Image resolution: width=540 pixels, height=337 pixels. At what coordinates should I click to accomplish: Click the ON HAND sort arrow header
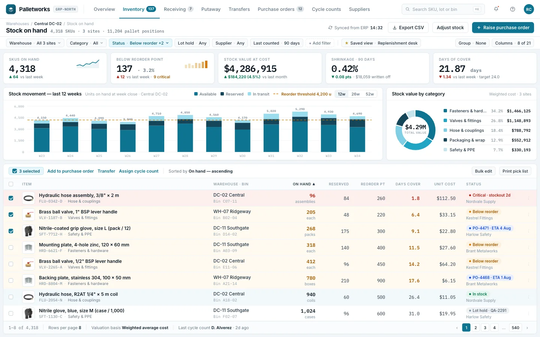click(x=304, y=184)
